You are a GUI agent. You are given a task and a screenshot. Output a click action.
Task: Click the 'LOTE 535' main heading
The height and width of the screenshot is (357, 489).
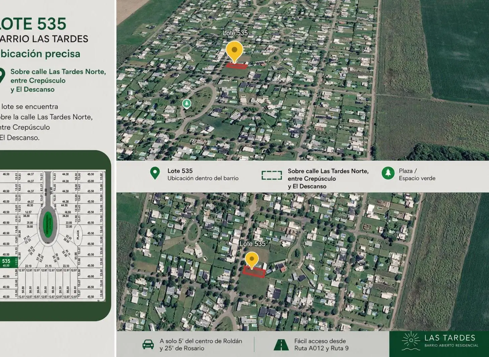[33, 24]
